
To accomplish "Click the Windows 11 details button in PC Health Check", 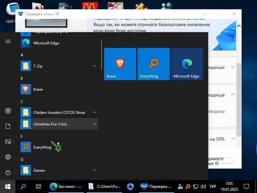I will pos(221,161).
